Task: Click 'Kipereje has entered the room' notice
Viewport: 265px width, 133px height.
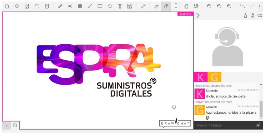Action: click(213, 86)
